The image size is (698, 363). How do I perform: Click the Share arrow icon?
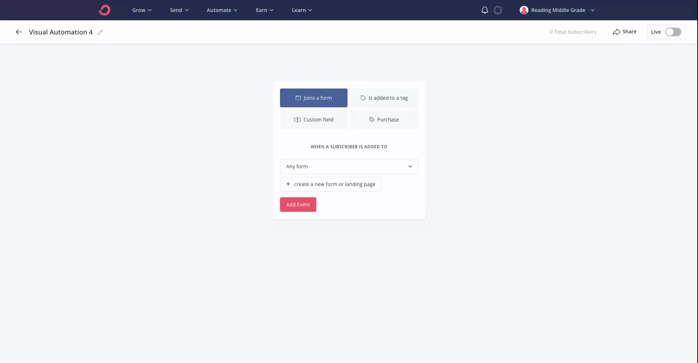617,32
